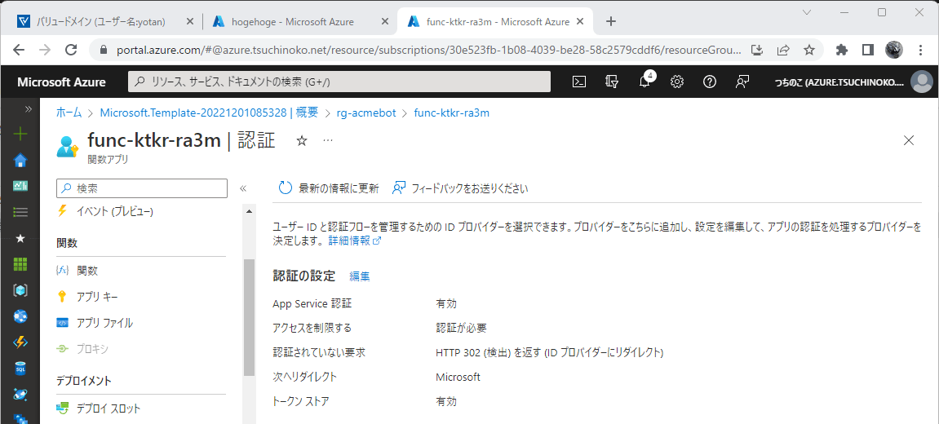The height and width of the screenshot is (424, 939).
Task: Open the help question mark icon
Action: [710, 82]
